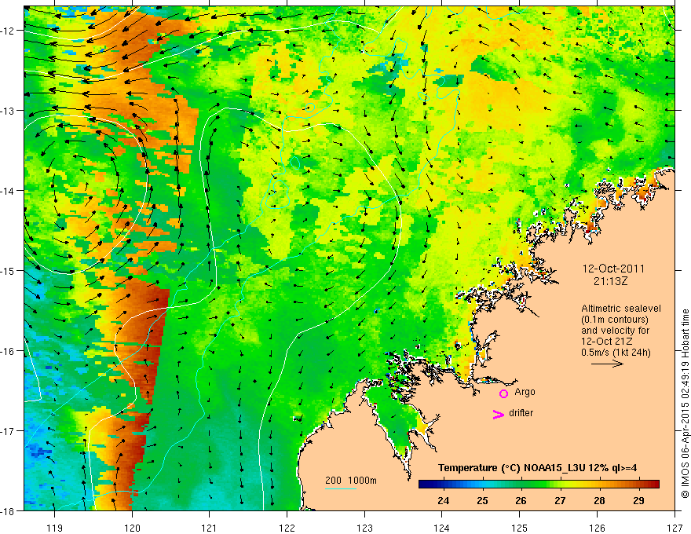Click the 119 longitude axis label
This screenshot has height=534, width=691.
click(55, 528)
